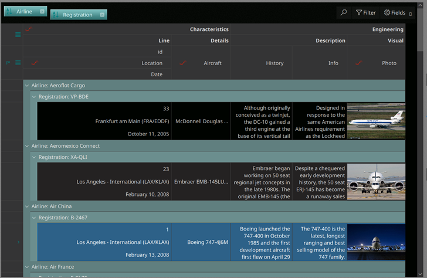Viewport: 427px width, 278px height.
Task: Open the search magnifier in the toolbar
Action: click(344, 12)
